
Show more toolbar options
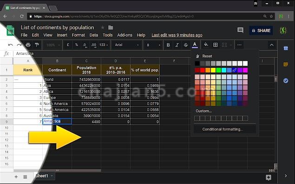pos(239,45)
